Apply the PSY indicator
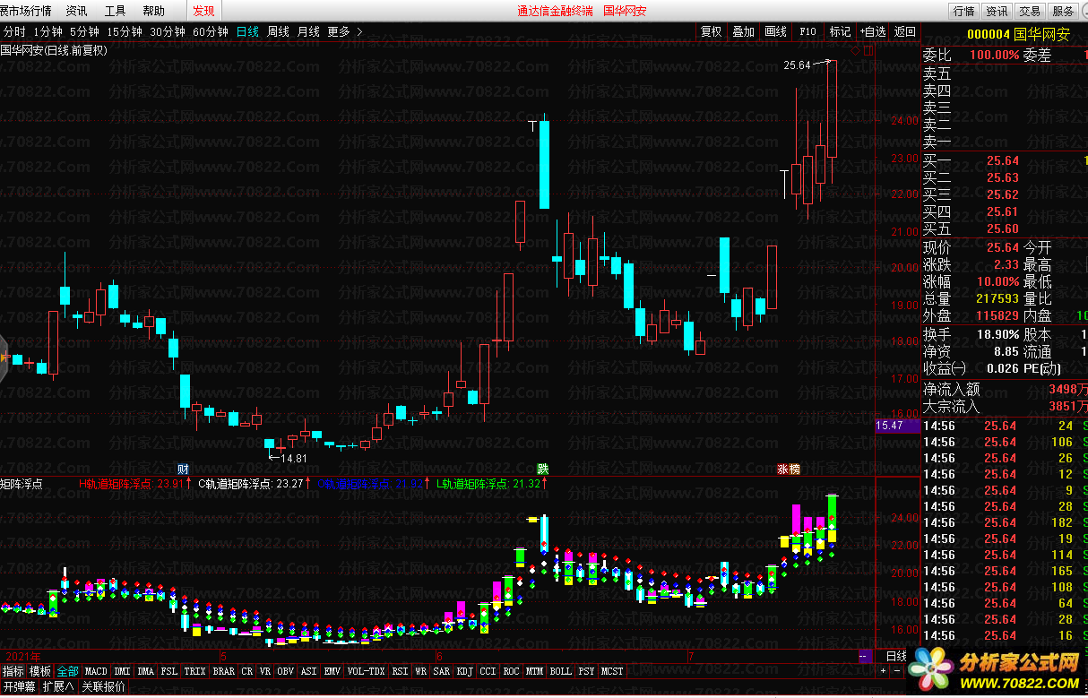The height and width of the screenshot is (698, 1088). pos(587,671)
